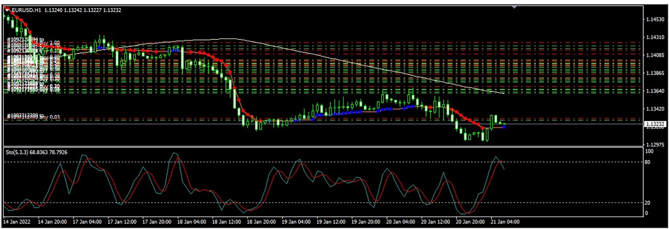Click the stochastic 80 level scale label

pos(648,162)
